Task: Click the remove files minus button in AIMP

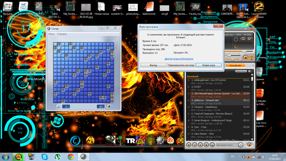Action: (x=194, y=145)
